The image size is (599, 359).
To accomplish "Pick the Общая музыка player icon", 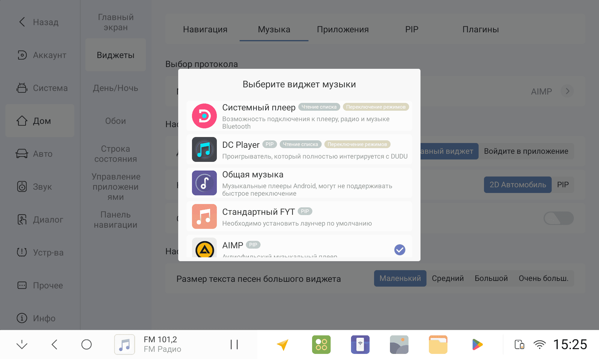I will click(204, 183).
